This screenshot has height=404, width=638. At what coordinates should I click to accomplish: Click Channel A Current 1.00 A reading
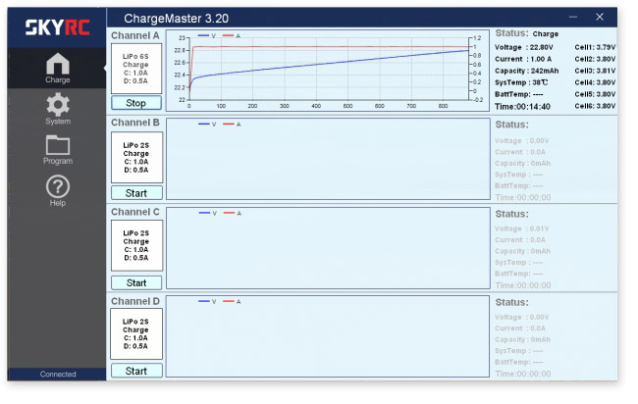pyautogui.click(x=523, y=59)
